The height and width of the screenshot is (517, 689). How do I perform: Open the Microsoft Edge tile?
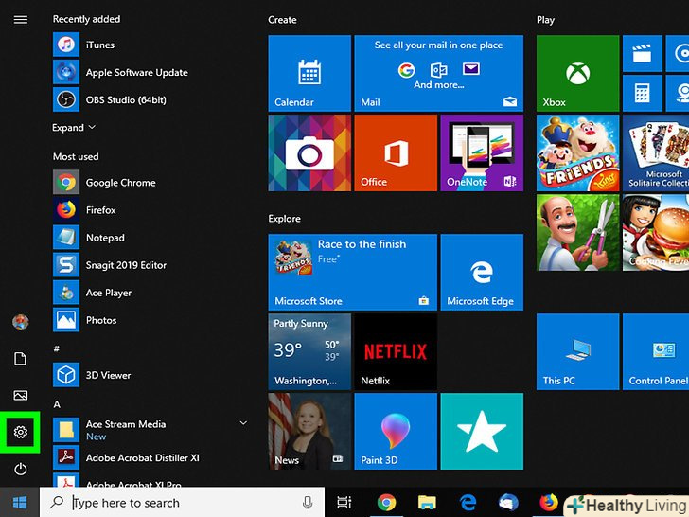pos(481,273)
